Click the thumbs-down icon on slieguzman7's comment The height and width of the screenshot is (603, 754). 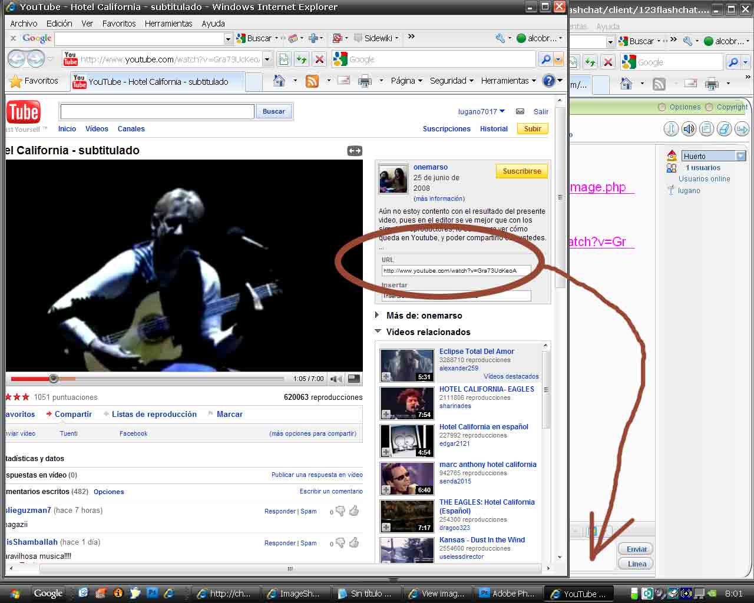pyautogui.click(x=340, y=511)
